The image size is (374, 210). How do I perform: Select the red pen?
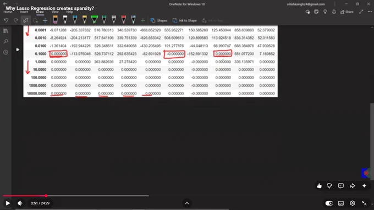(124, 20)
